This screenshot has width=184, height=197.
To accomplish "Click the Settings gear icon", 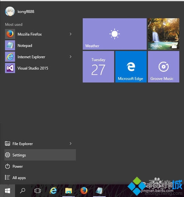I will [x=7, y=155].
